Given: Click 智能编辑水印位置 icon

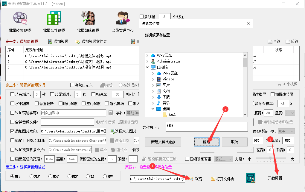Looking at the screenshot, I should tap(260, 122).
